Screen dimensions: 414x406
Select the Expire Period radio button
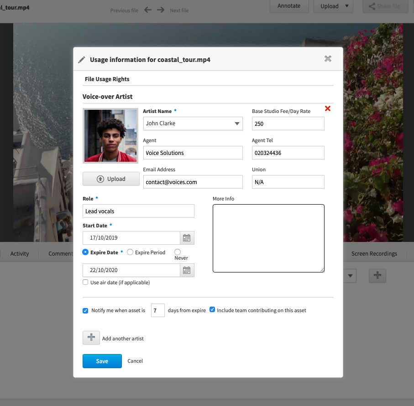130,252
